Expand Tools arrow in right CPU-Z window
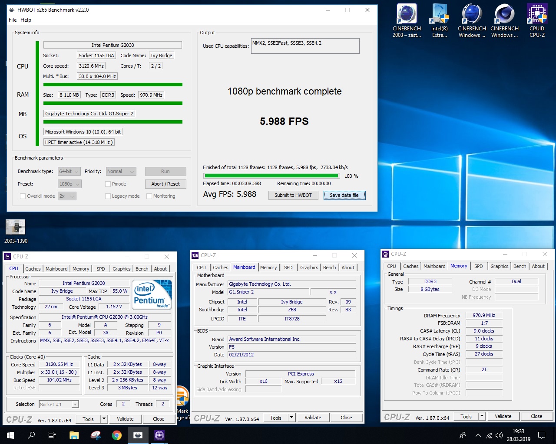This screenshot has height=444, width=556. 482,416
